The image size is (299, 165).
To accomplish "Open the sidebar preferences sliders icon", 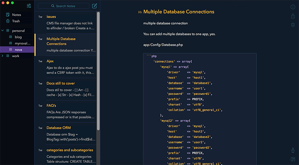I will [x=29, y=6].
